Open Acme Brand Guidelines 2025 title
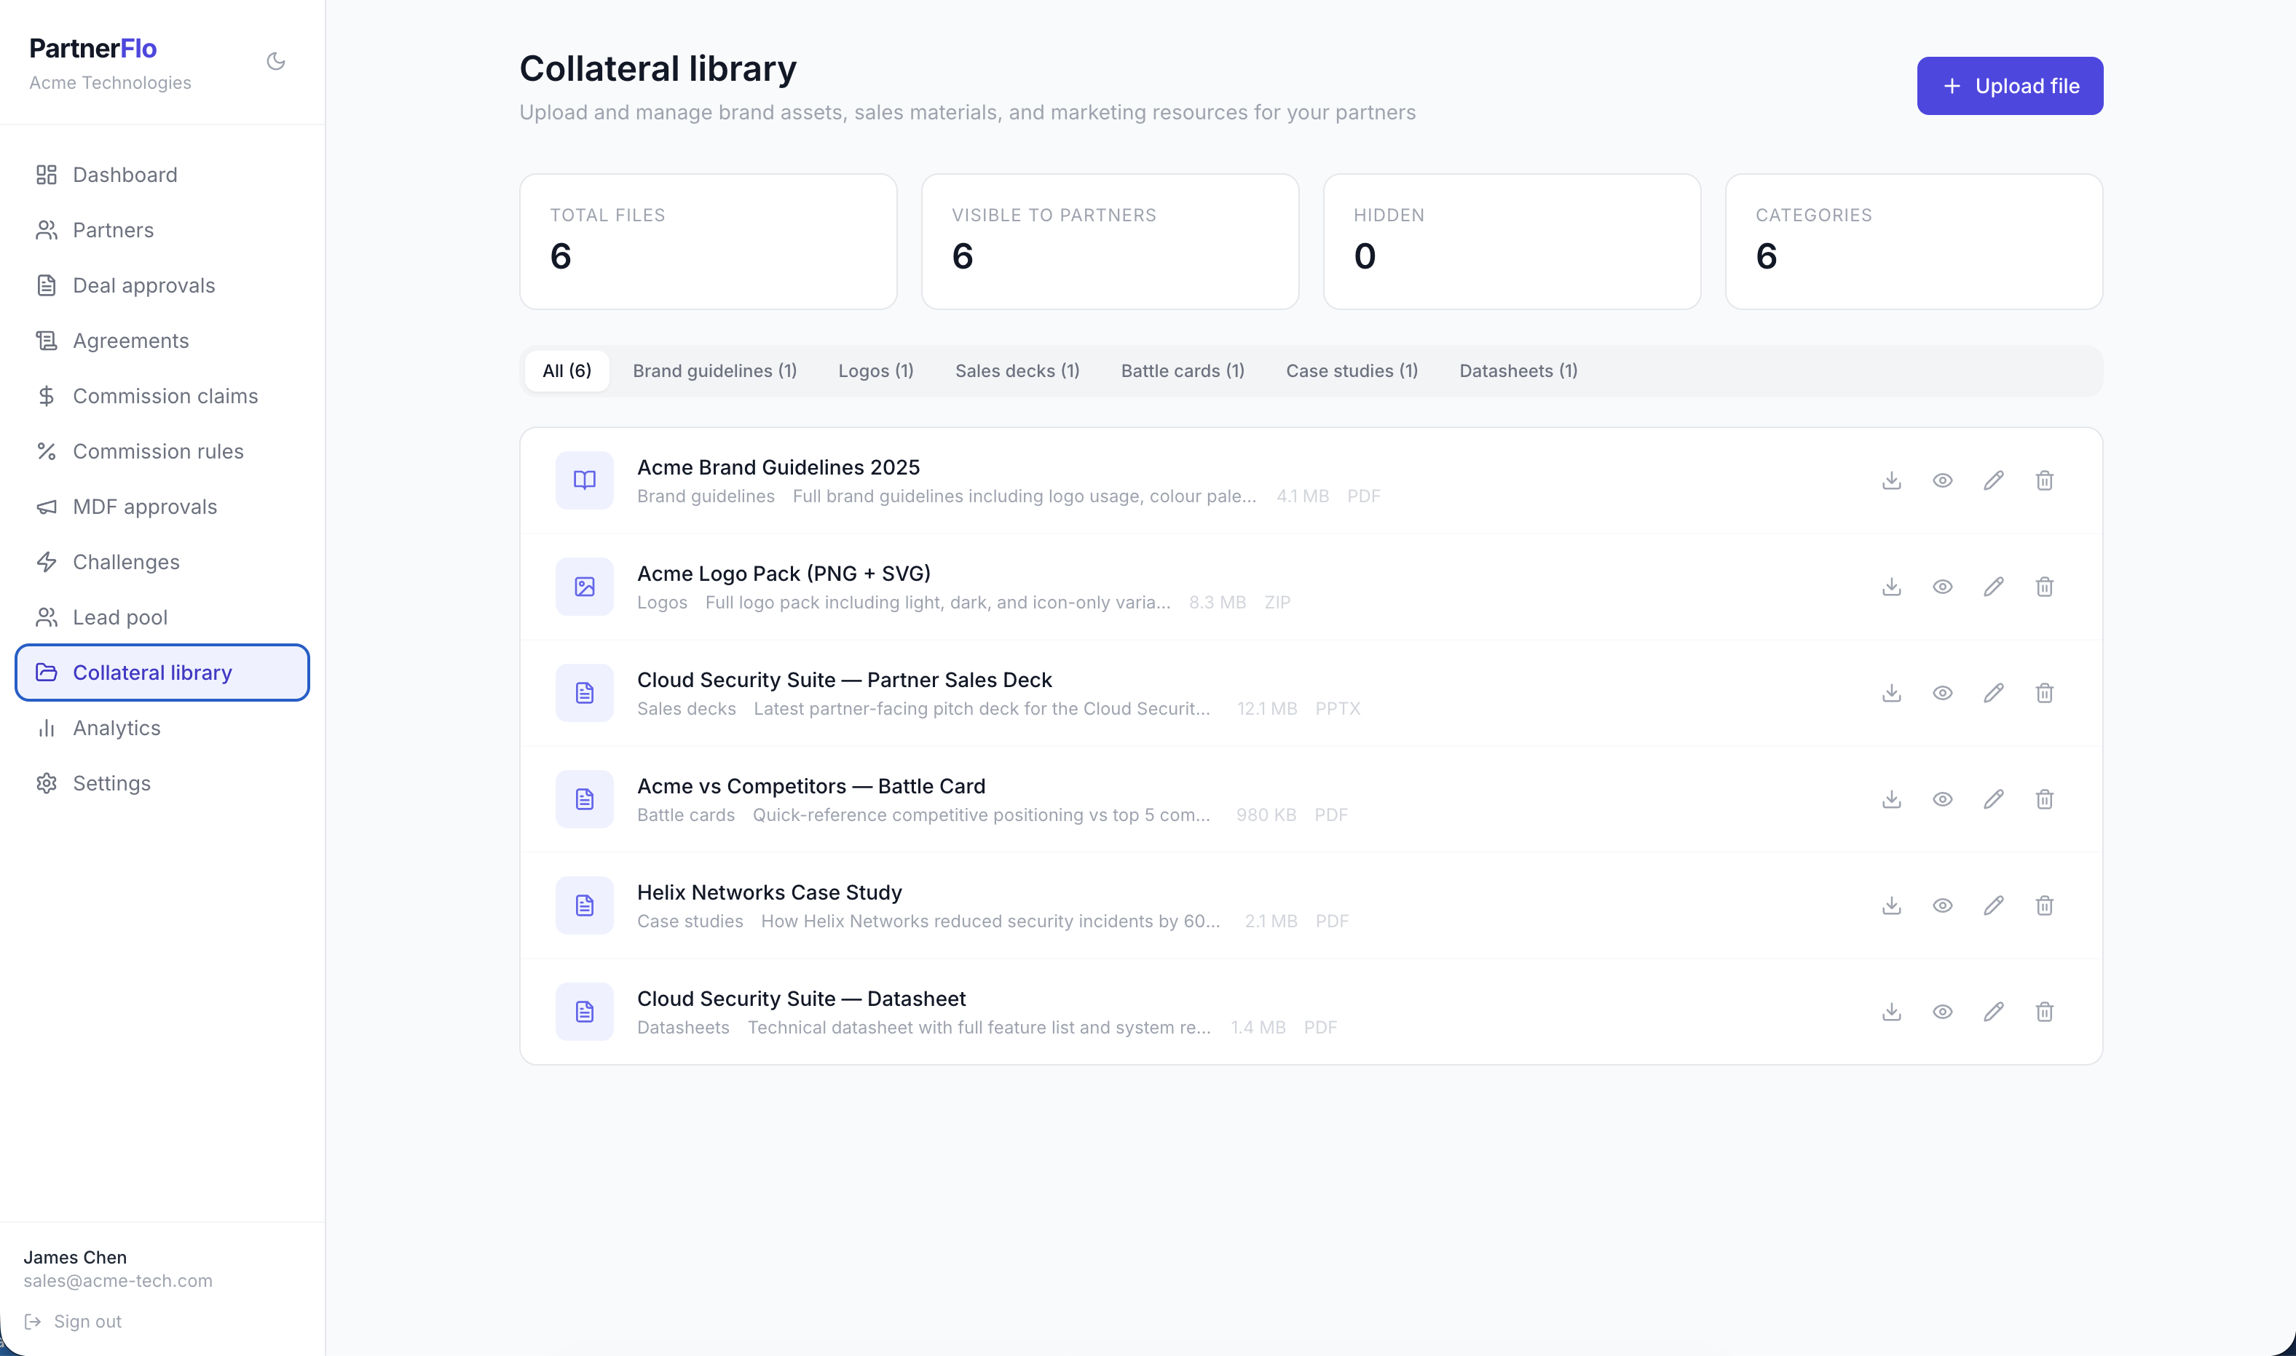 [778, 467]
